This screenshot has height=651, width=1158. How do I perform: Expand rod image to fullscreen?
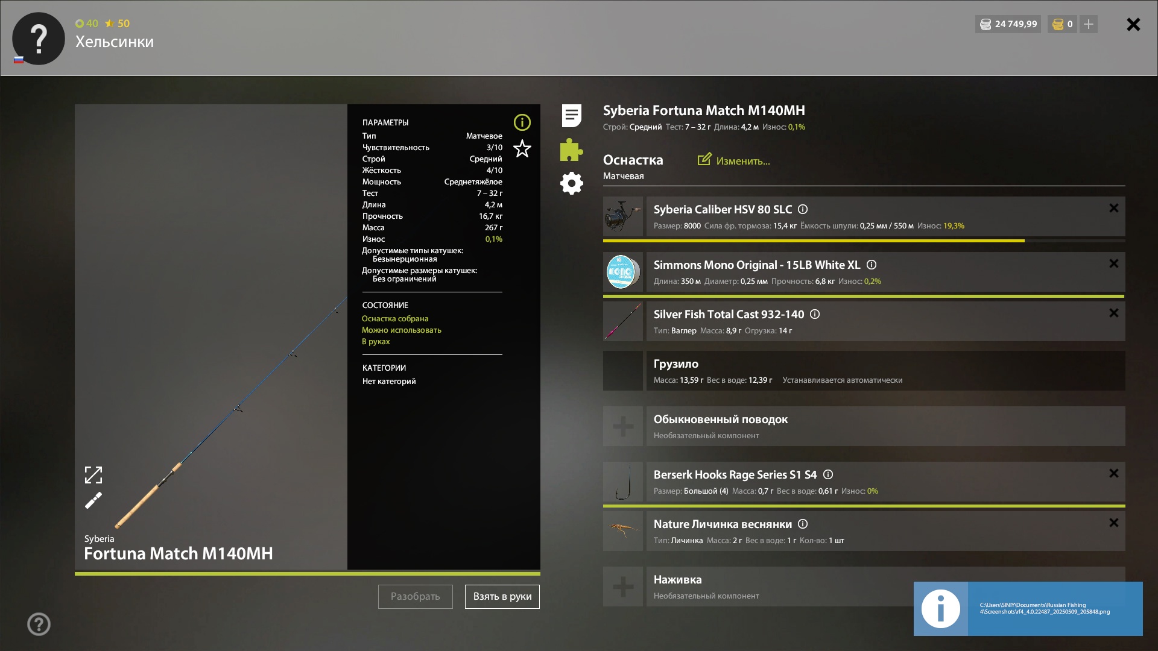coord(93,475)
